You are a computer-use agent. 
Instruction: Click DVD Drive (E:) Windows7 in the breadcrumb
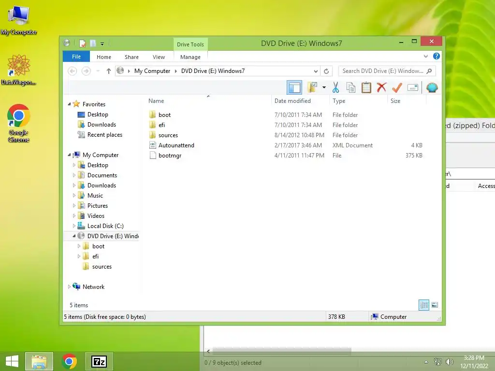tap(213, 71)
